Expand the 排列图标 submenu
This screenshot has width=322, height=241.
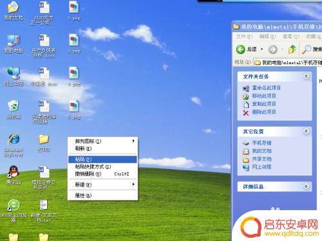pos(102,141)
